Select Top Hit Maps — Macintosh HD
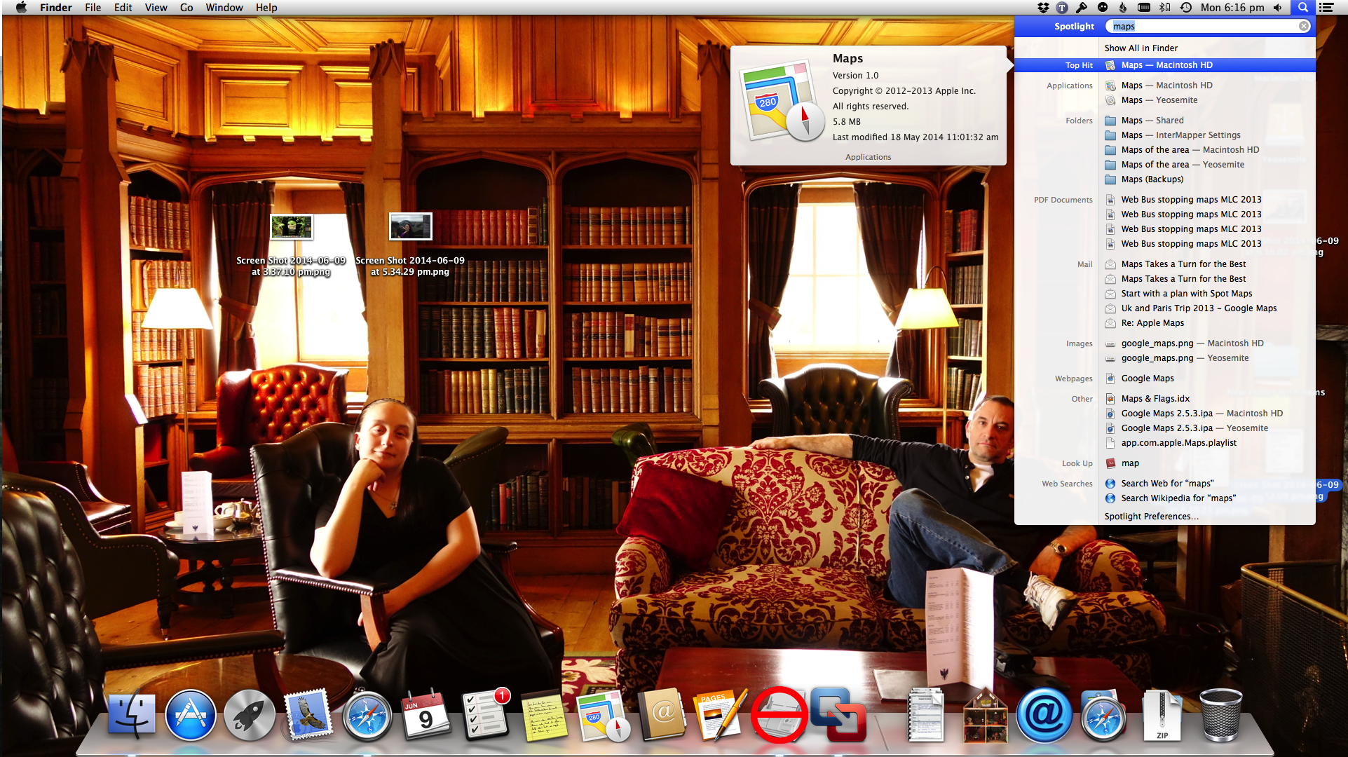Viewport: 1348px width, 757px height. [x=1165, y=65]
